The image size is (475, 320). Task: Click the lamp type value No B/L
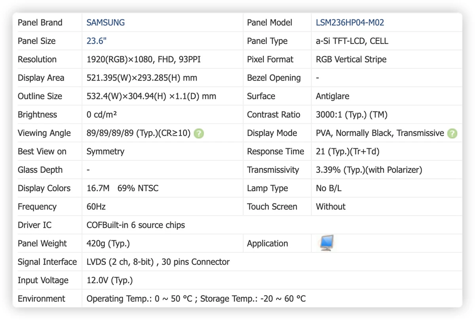tap(329, 188)
